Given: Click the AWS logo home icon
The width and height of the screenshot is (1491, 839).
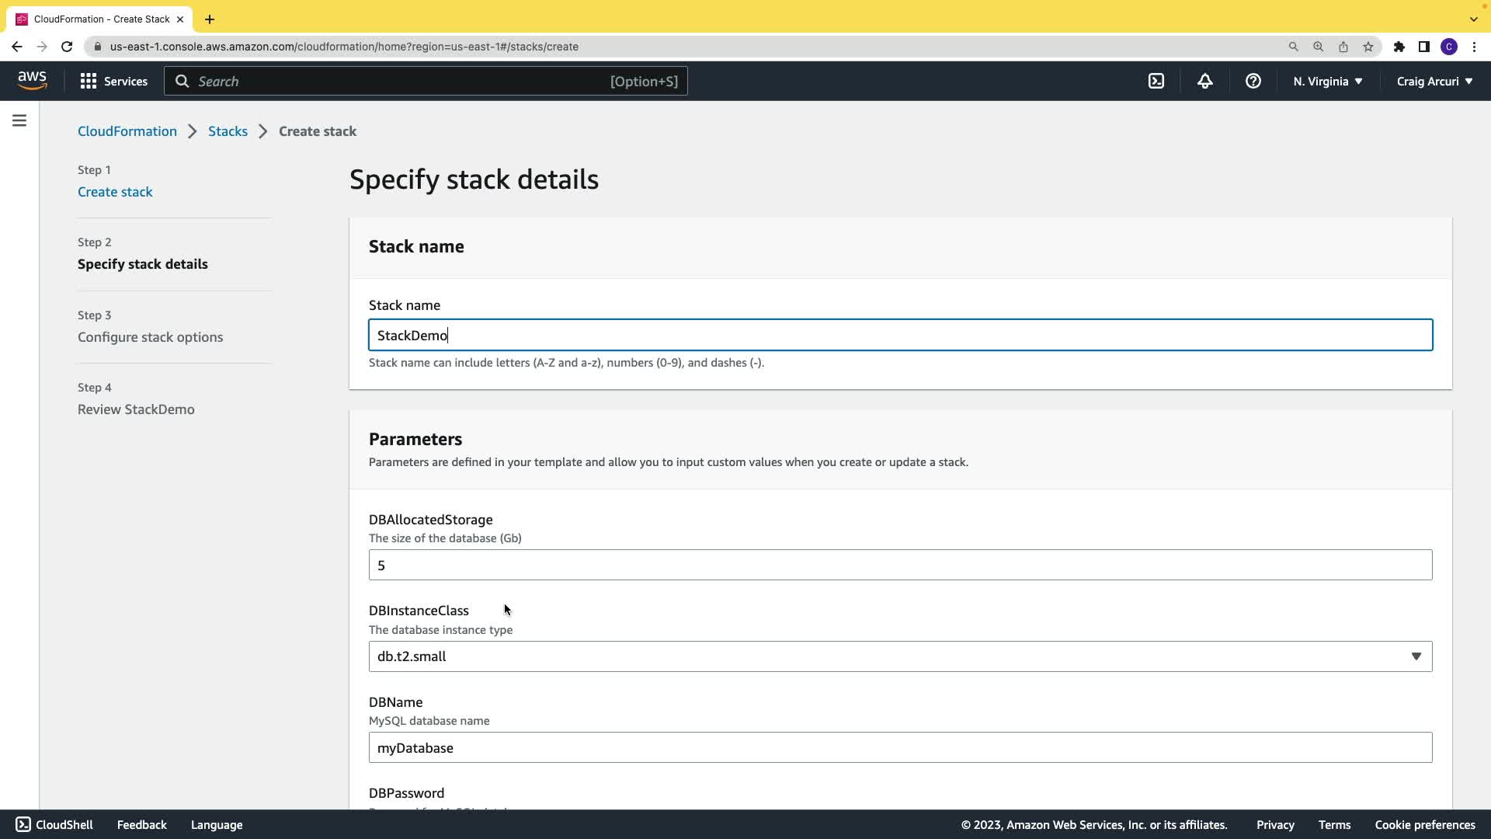Looking at the screenshot, I should click(x=33, y=81).
